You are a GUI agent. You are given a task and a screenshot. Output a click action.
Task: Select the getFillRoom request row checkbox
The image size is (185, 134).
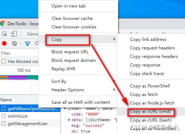pos(4,108)
